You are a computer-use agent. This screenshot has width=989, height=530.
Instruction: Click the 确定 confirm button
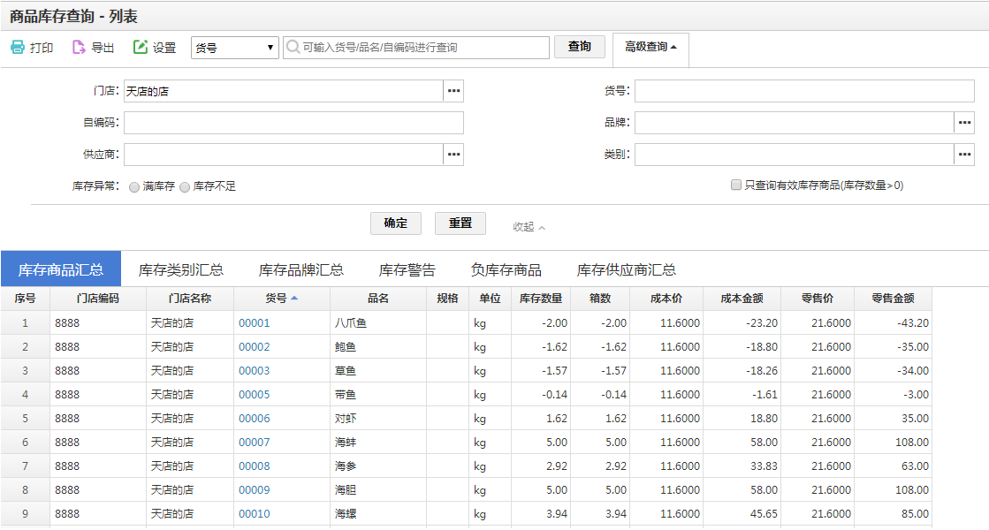click(395, 223)
